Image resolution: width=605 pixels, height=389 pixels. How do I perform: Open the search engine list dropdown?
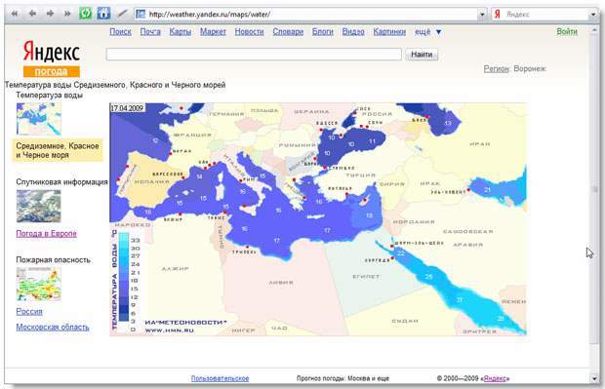point(593,15)
